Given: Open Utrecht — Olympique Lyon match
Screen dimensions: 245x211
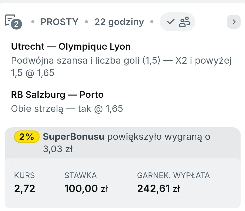Looking at the screenshot, I should click(x=71, y=46).
